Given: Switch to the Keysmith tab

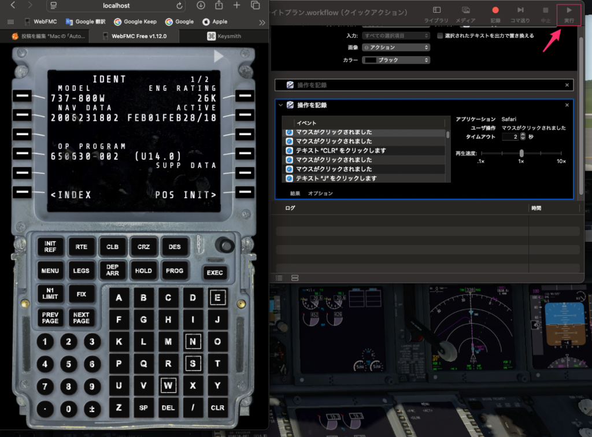Looking at the screenshot, I should (x=225, y=36).
